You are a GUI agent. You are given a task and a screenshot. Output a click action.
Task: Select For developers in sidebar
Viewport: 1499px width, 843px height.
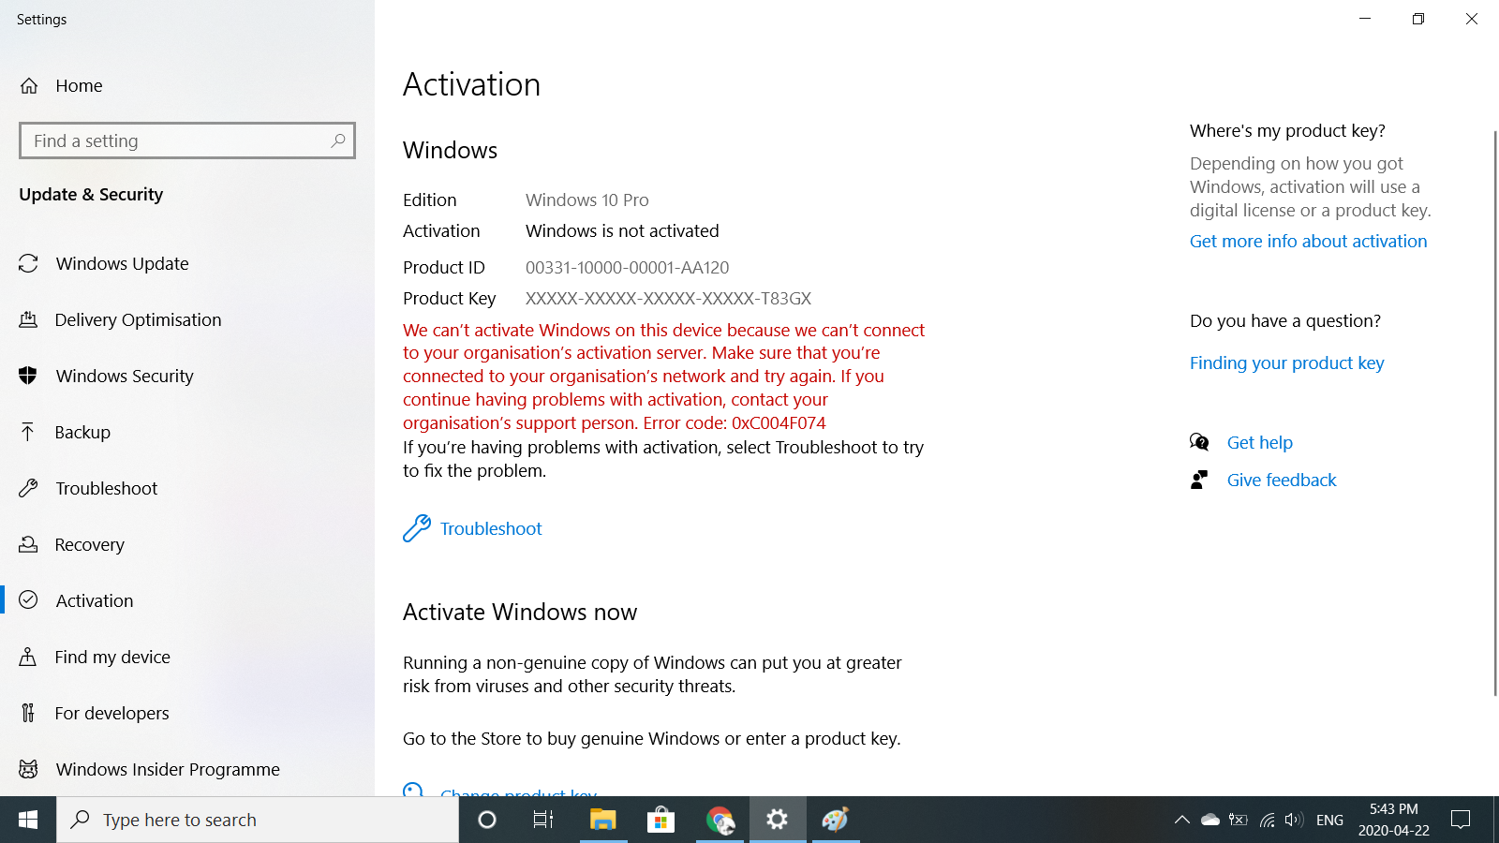(187, 713)
